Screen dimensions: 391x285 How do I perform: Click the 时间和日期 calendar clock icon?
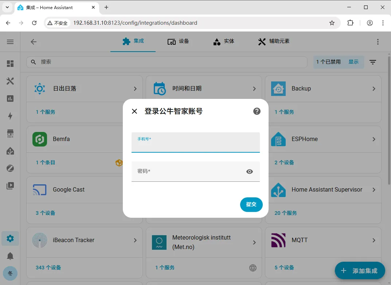coord(159,89)
